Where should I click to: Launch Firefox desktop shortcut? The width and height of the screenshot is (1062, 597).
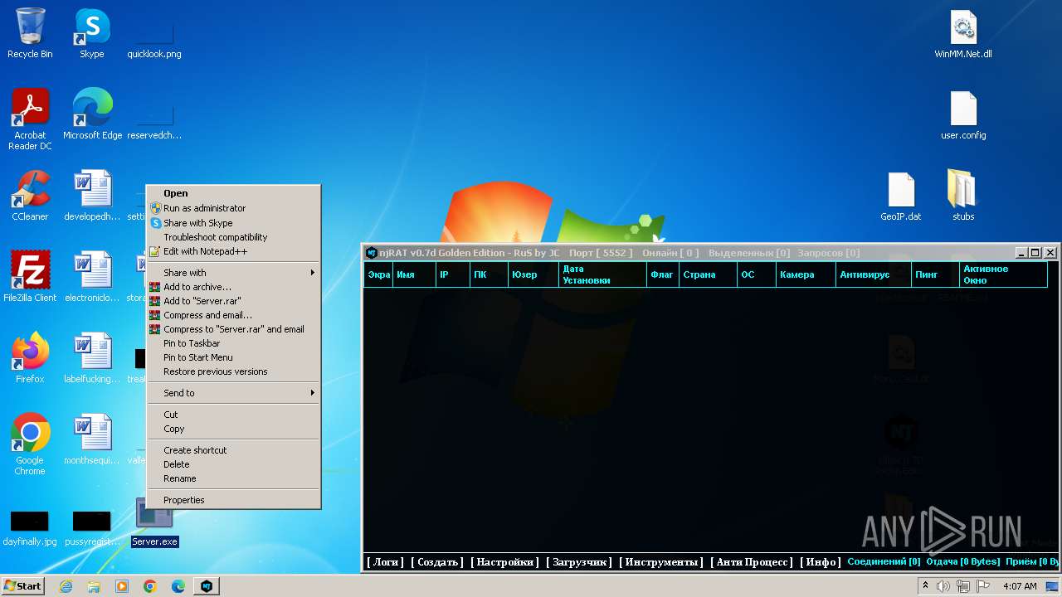point(30,359)
